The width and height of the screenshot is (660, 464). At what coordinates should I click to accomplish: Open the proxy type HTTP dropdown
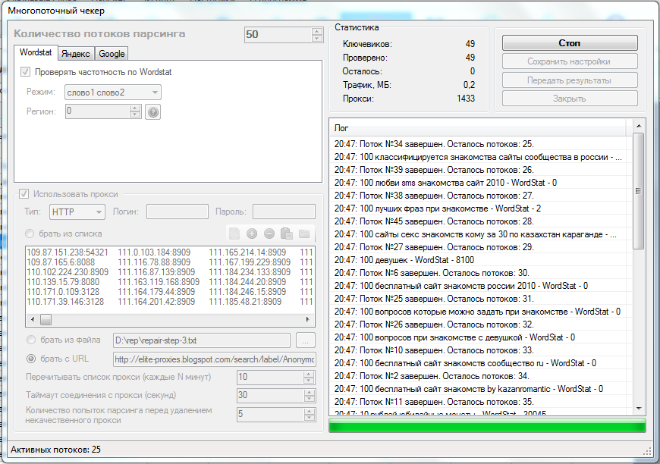point(77,212)
